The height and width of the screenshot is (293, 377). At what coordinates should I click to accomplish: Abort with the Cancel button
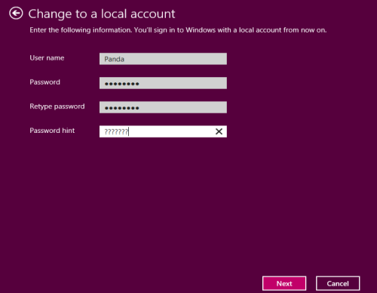tap(338, 283)
